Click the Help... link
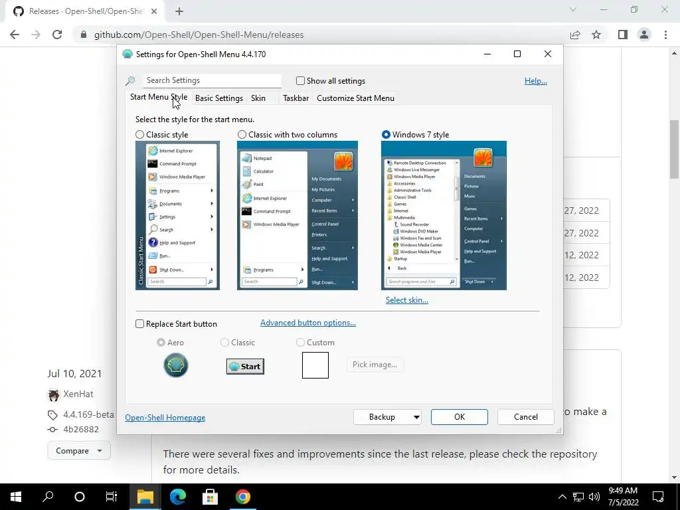680x510 pixels. [x=536, y=81]
